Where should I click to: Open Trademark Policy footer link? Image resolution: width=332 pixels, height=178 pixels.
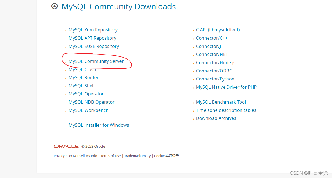(137, 156)
